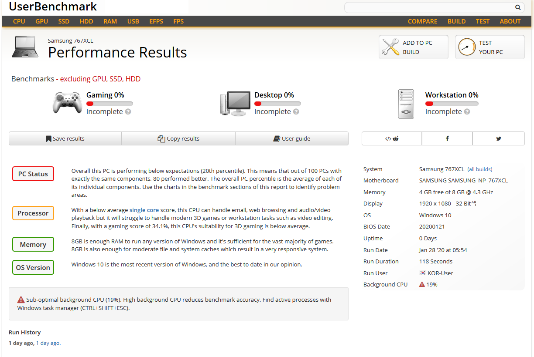Click the Performance Results heading
The width and height of the screenshot is (534, 357).
(x=117, y=52)
